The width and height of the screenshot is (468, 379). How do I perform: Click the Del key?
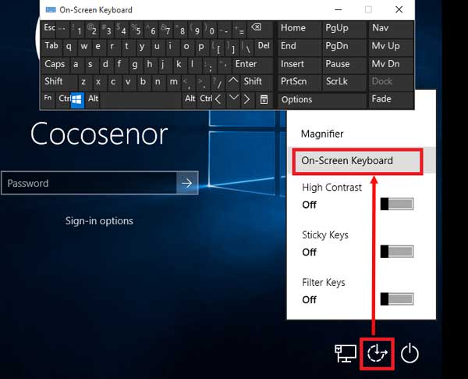(264, 47)
